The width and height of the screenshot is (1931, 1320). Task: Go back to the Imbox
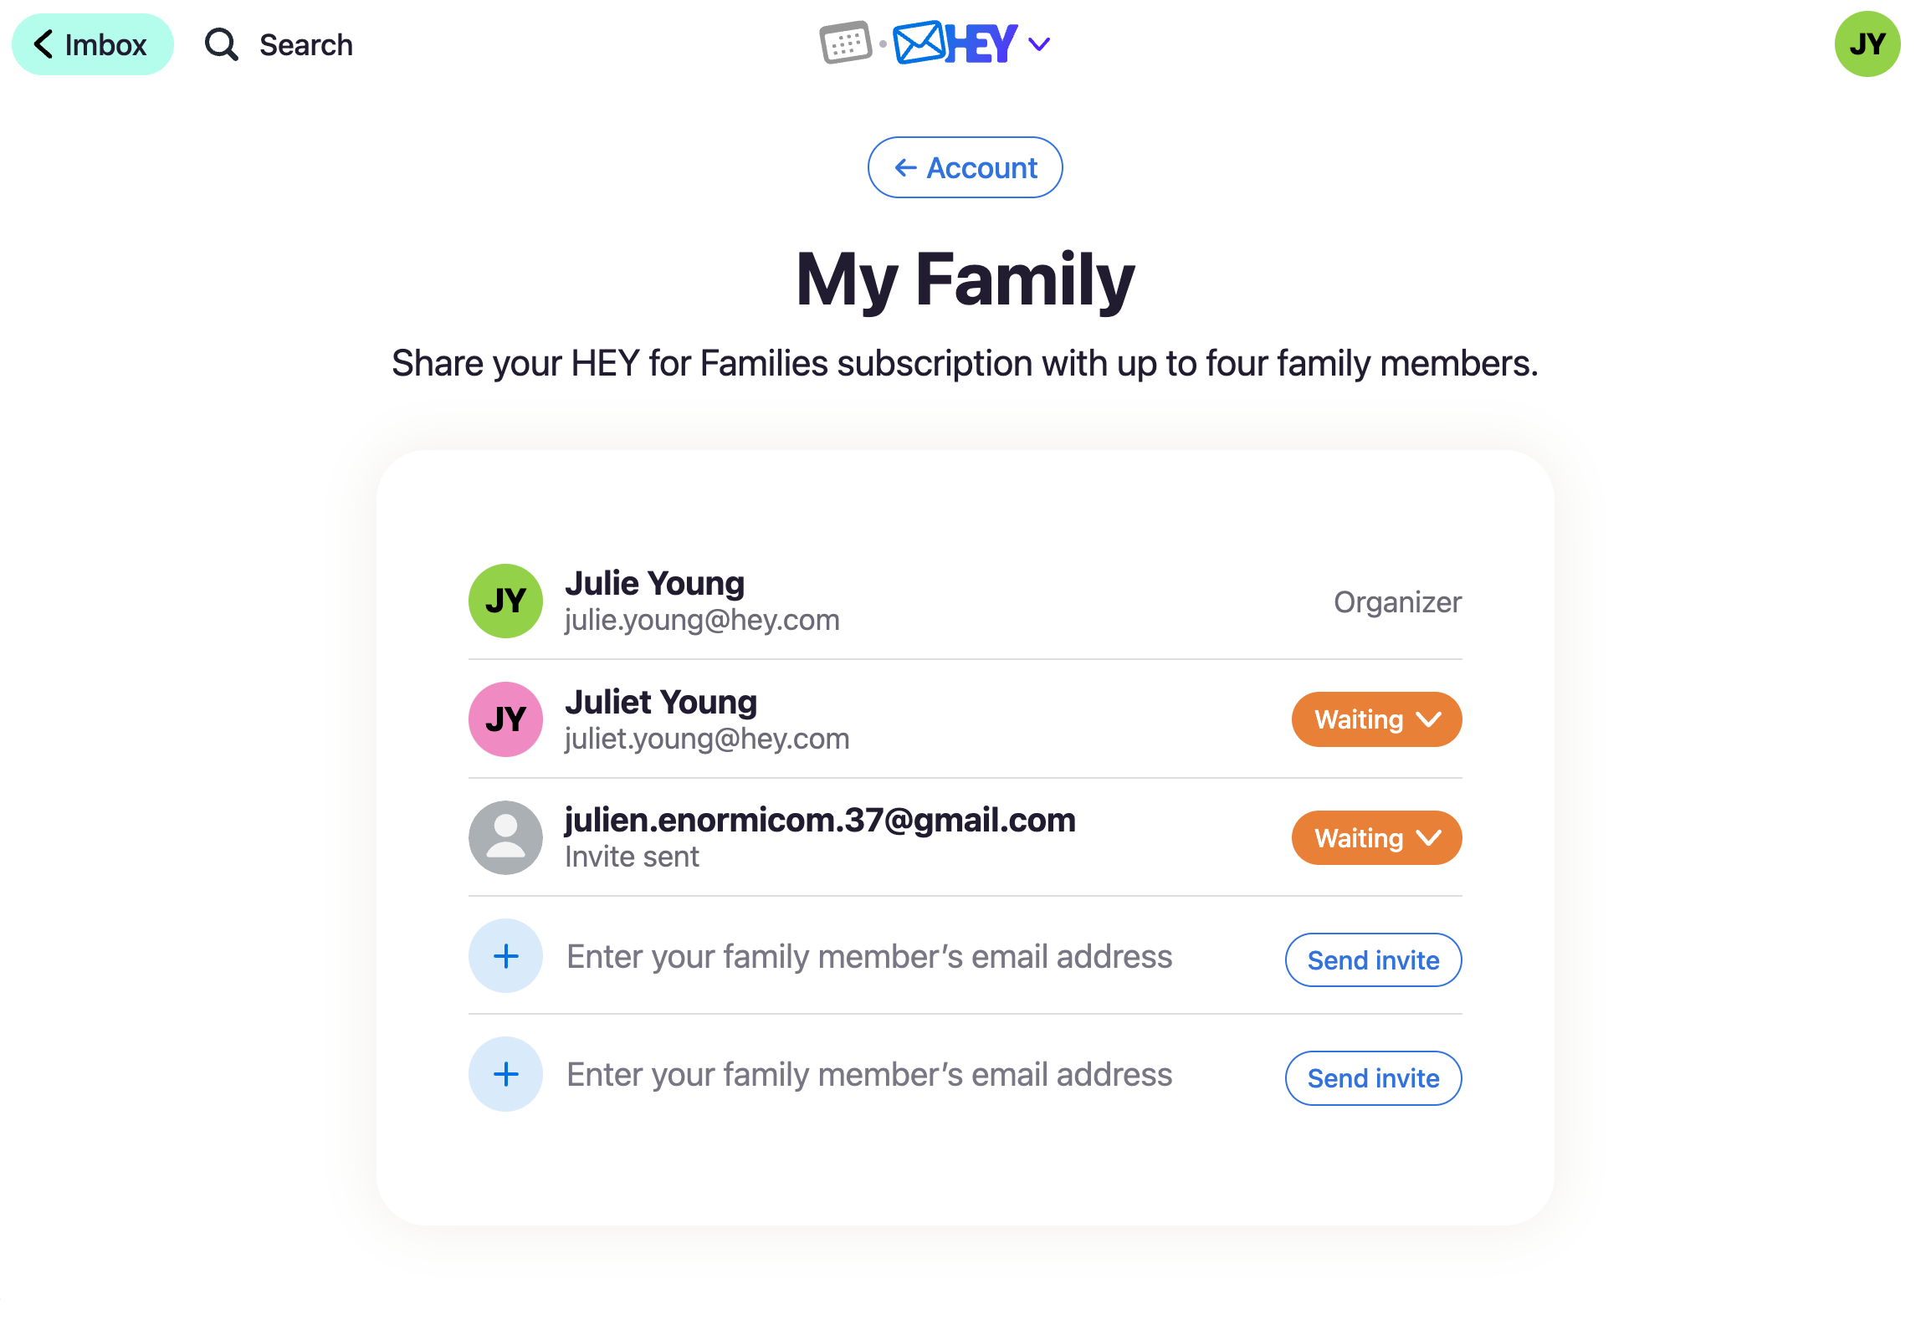pos(92,44)
